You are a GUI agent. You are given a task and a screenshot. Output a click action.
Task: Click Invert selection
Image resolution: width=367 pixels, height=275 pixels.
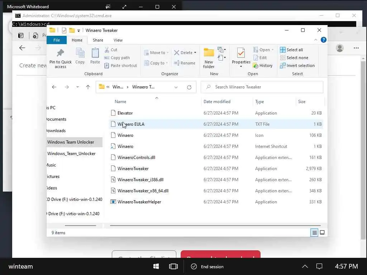click(x=297, y=66)
